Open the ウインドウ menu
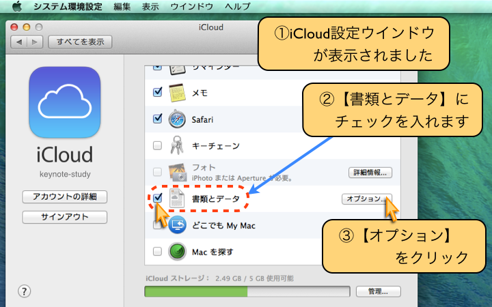Viewport: 492px width, 307px height. (192, 6)
